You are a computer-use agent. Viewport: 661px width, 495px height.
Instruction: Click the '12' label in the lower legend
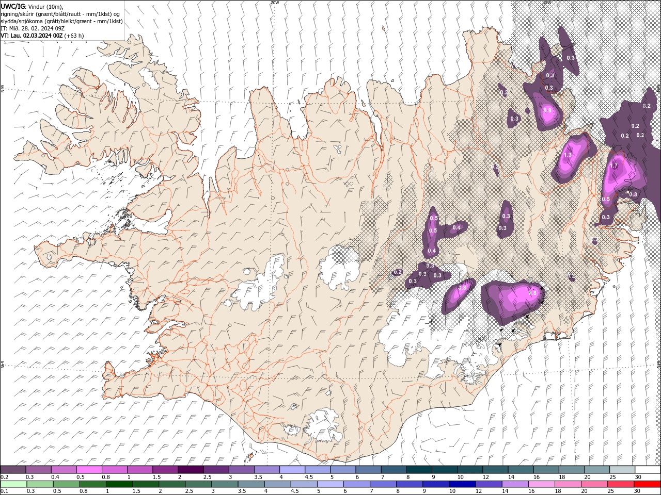[479, 491]
